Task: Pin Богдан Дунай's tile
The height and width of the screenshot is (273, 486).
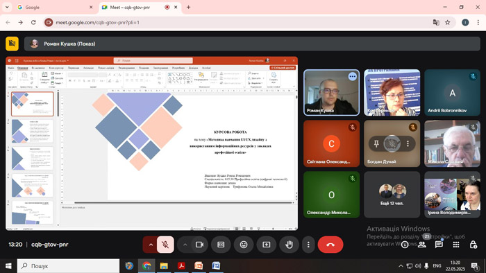Action: [x=376, y=143]
